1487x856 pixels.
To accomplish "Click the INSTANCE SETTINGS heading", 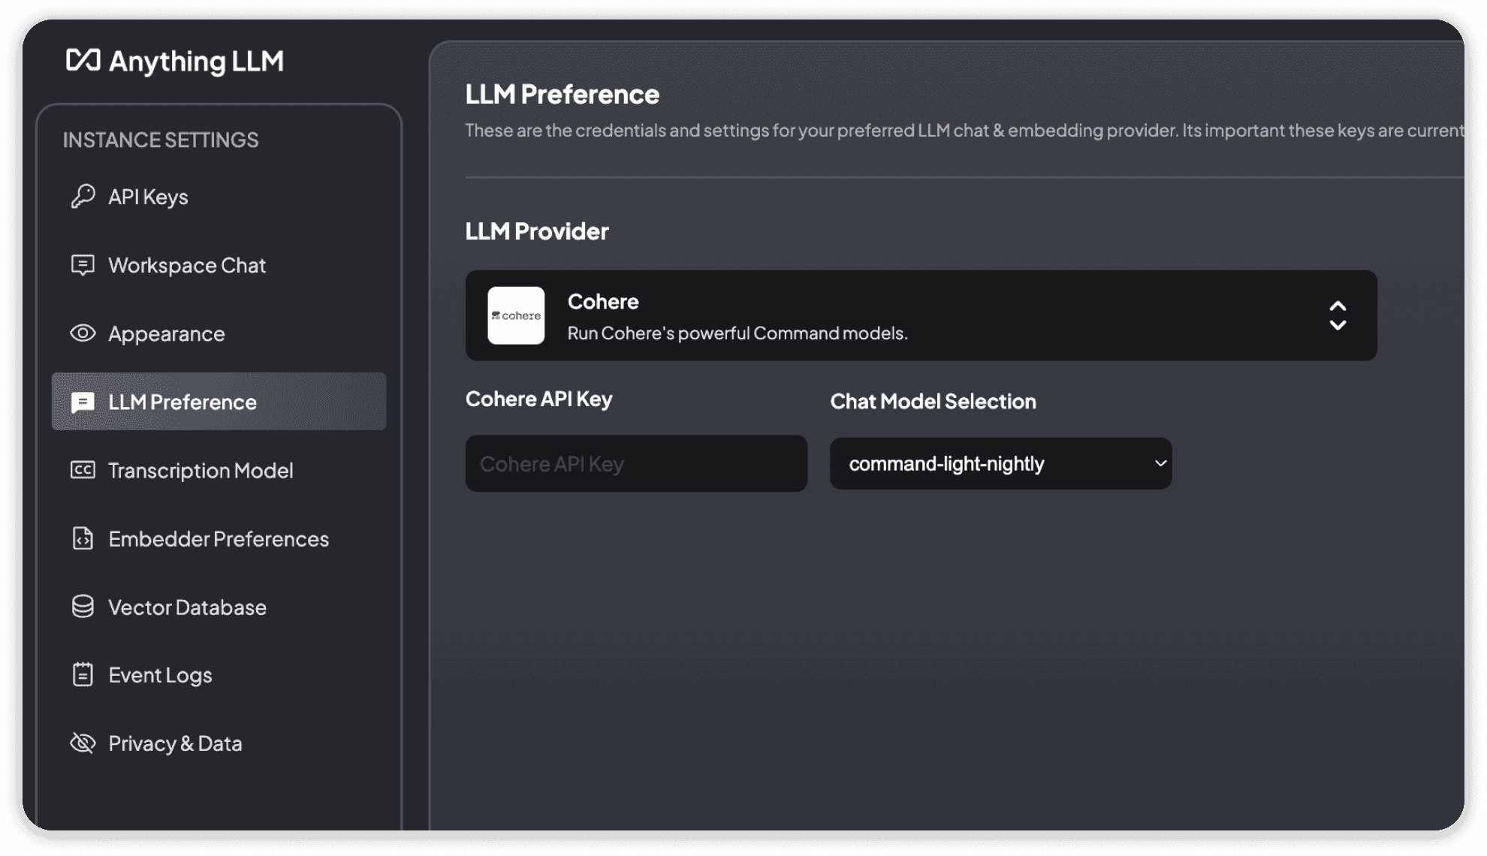I will coord(161,140).
